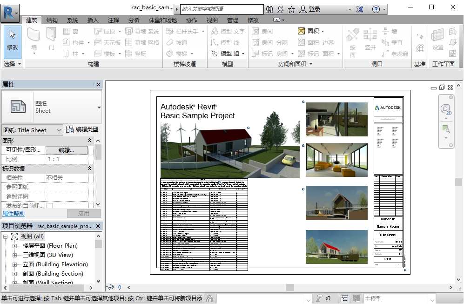
Task: Click the Ceiling (天花板) tool
Action: pyautogui.click(x=107, y=43)
